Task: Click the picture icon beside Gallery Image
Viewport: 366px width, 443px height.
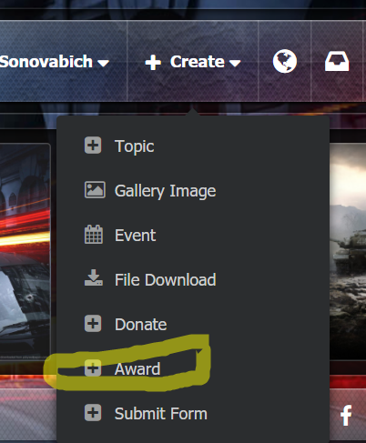Action: [95, 190]
